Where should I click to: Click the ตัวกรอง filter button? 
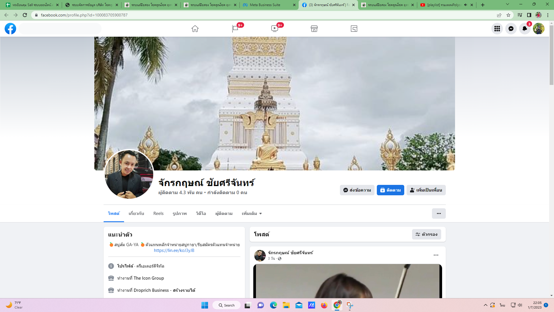click(426, 234)
